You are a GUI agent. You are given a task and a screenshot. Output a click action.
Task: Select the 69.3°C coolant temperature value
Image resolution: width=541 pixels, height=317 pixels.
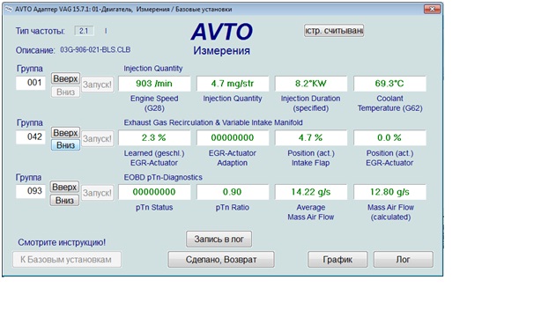(389, 84)
